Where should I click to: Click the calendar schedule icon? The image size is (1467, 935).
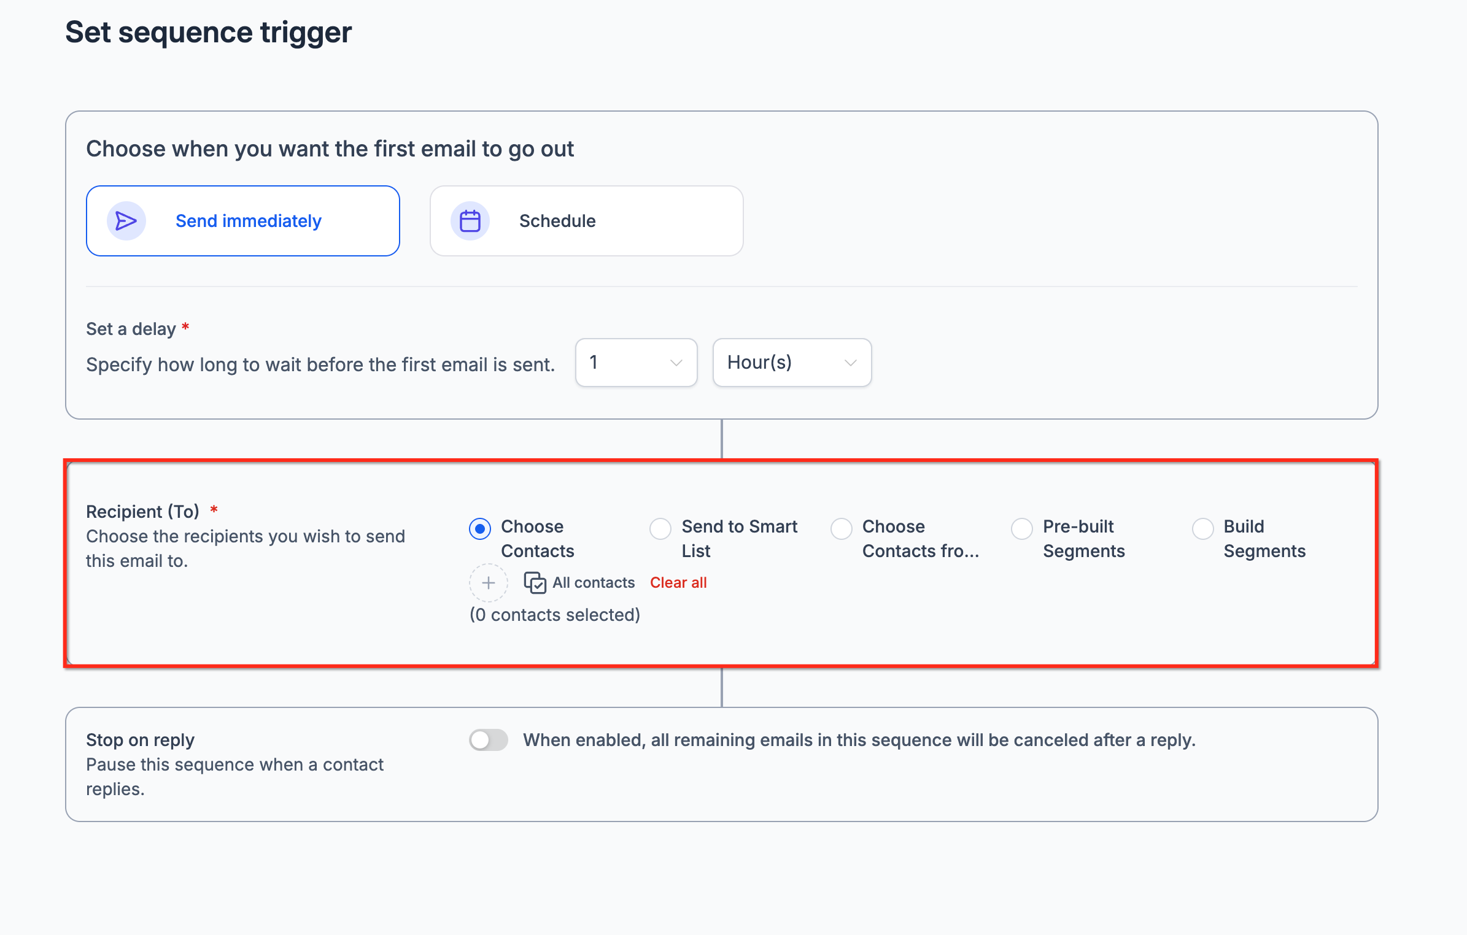[x=470, y=221]
